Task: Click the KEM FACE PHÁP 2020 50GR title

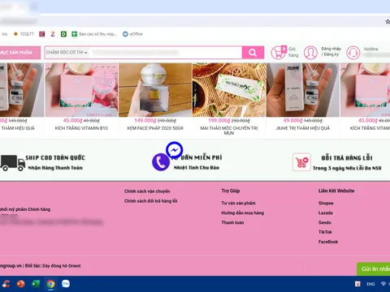Action: pyautogui.click(x=155, y=128)
